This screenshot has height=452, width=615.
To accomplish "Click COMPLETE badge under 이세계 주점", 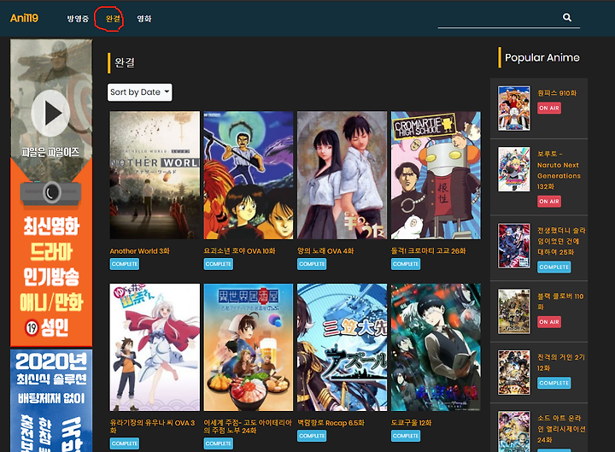I will click(218, 443).
